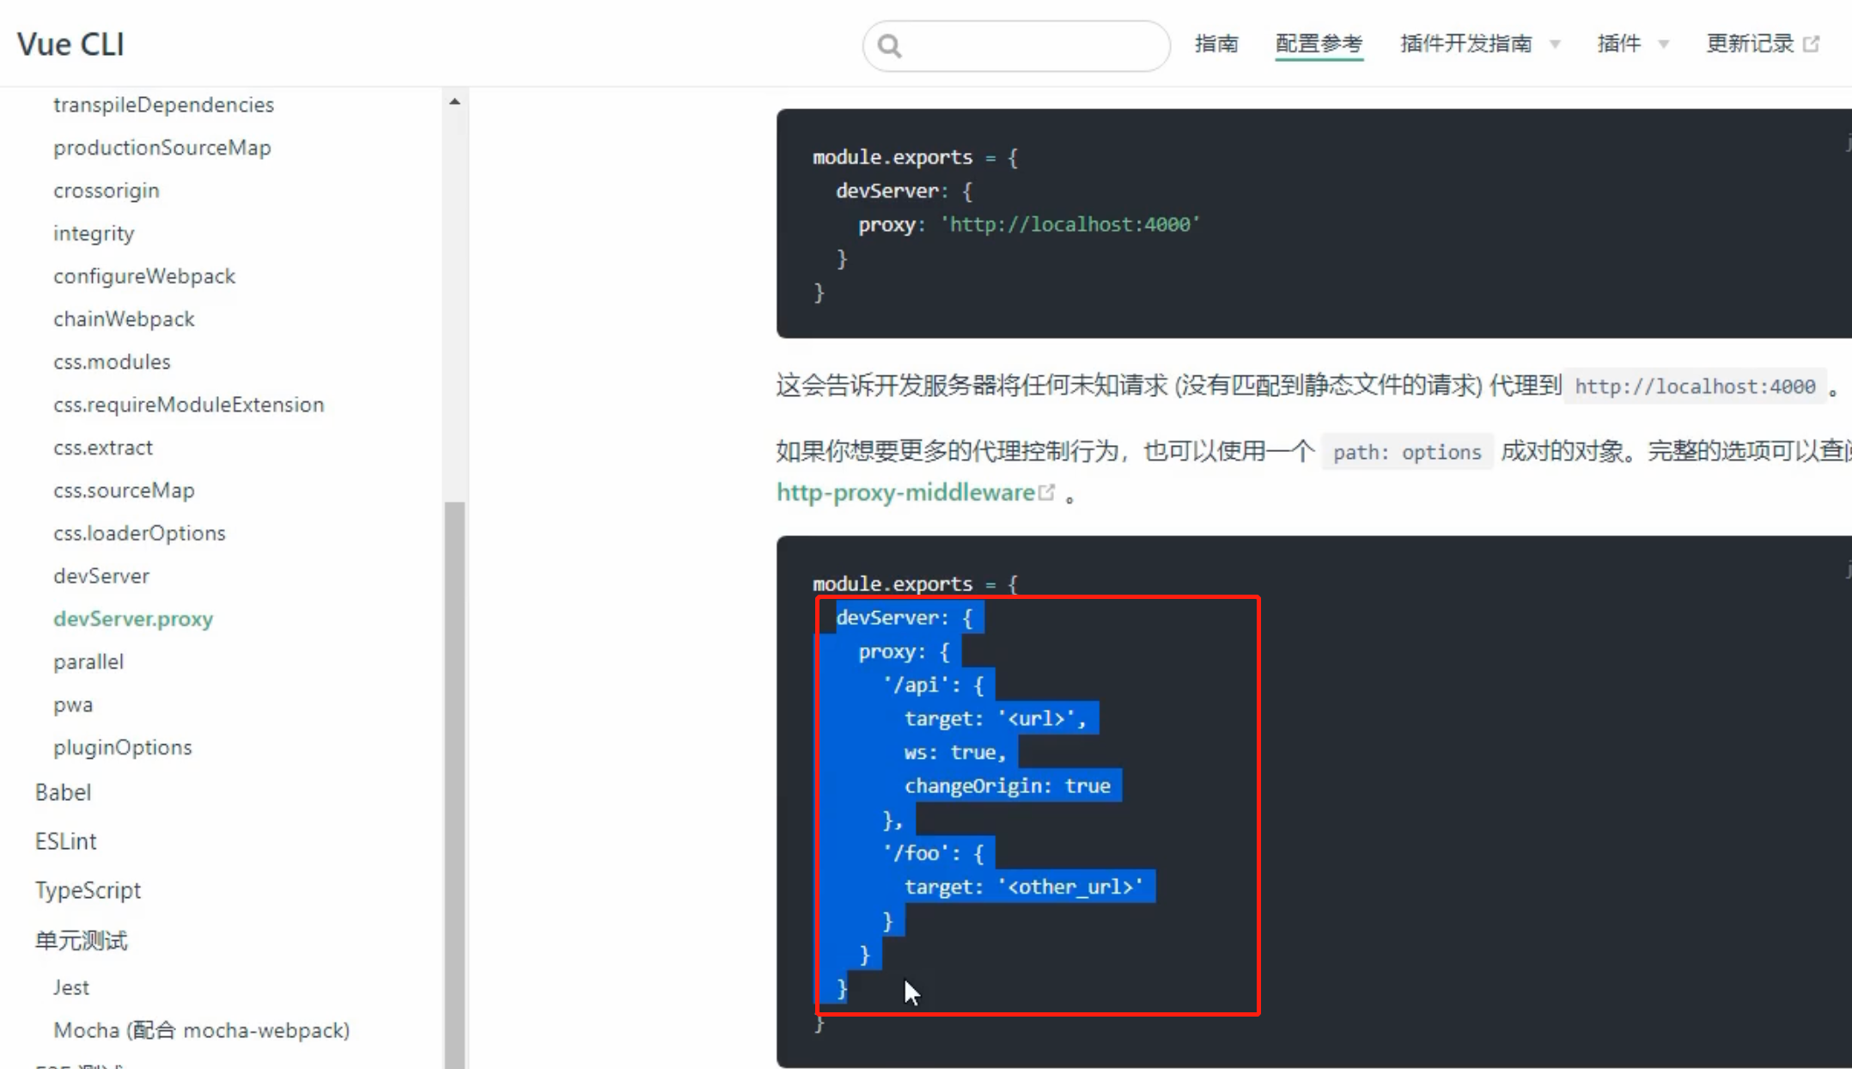Image resolution: width=1852 pixels, height=1069 pixels.
Task: Click the search magnifier icon
Action: (890, 46)
